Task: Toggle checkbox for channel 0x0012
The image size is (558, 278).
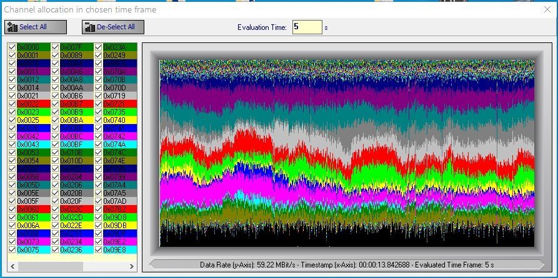Action: tap(12, 80)
